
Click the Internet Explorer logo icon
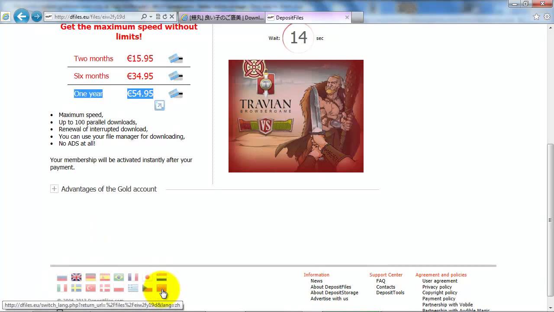coord(6,17)
